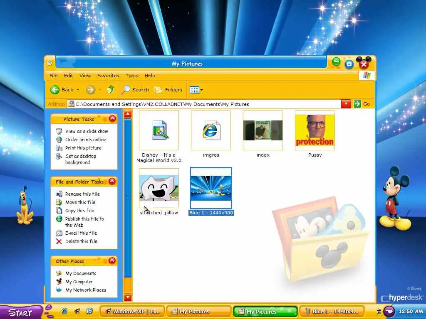Screen dimensions: 426x319
Task: Click the printer icon in Picture Tasks
Action: [x=59, y=148]
